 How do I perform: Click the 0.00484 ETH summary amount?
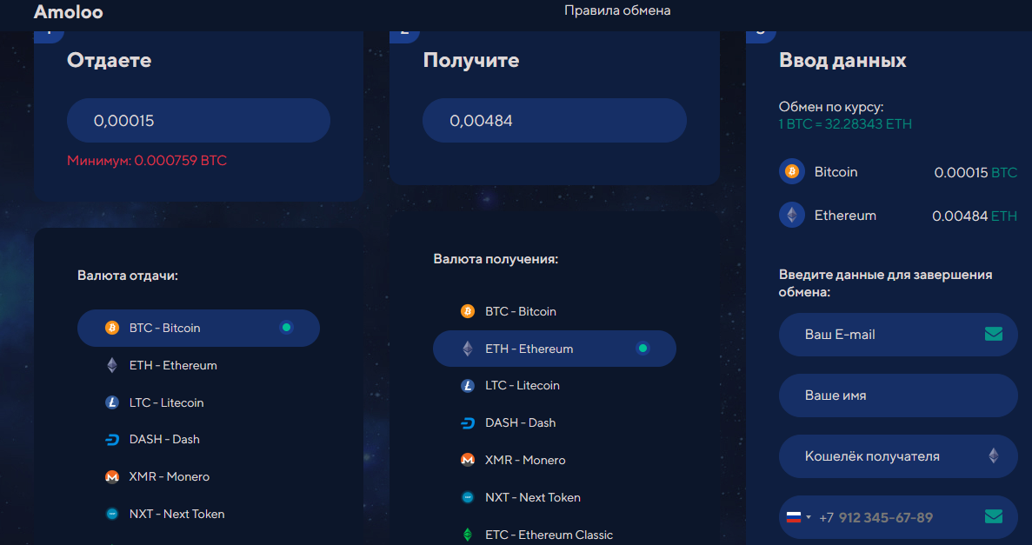(975, 216)
